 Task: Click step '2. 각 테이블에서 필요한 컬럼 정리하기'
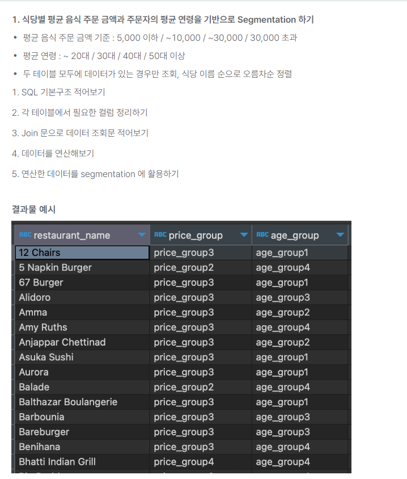coord(79,113)
